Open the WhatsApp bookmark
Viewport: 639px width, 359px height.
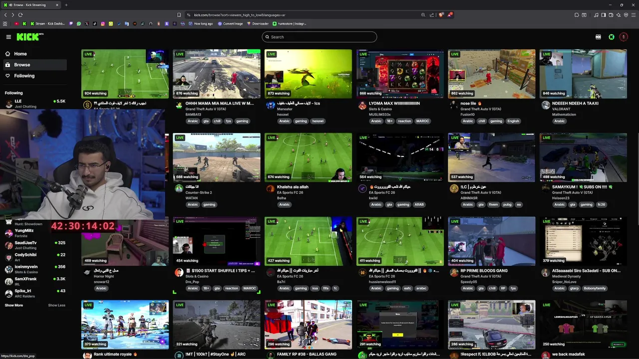pyautogui.click(x=79, y=23)
